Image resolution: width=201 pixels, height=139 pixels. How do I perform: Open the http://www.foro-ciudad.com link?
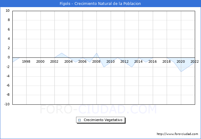[177, 134]
